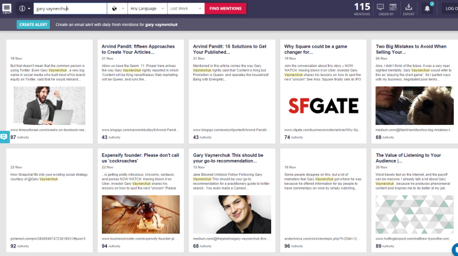Open 'Arvind Pandit: fifteen Approaches' article title
The image size is (458, 256).
coord(138,49)
